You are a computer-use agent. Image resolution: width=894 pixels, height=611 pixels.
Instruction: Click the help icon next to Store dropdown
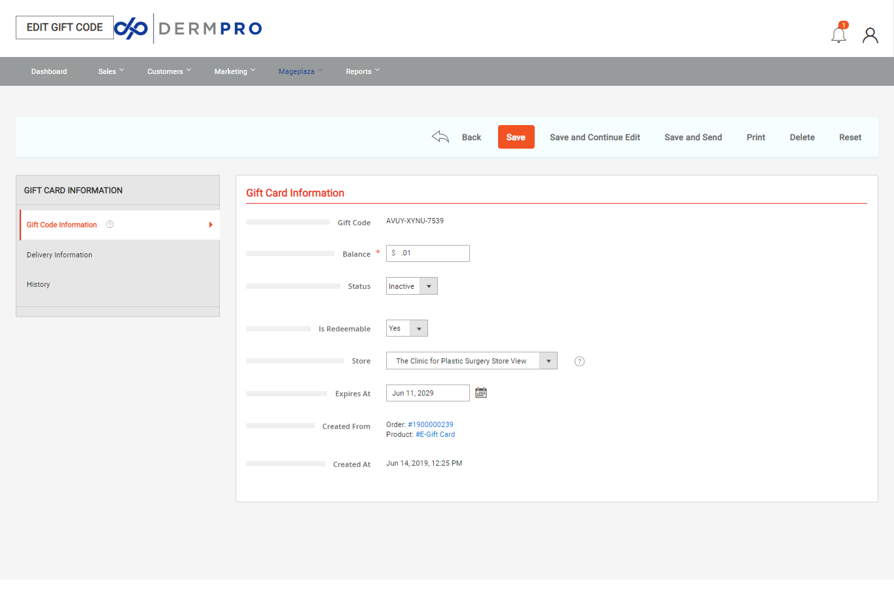tap(579, 361)
